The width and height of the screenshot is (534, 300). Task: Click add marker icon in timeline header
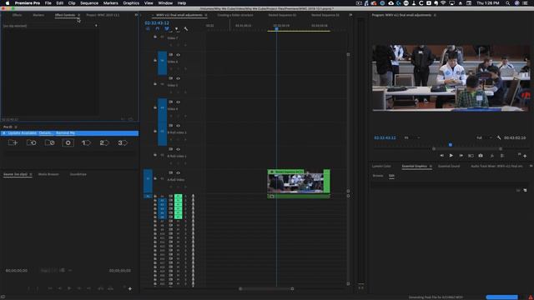point(176,29)
